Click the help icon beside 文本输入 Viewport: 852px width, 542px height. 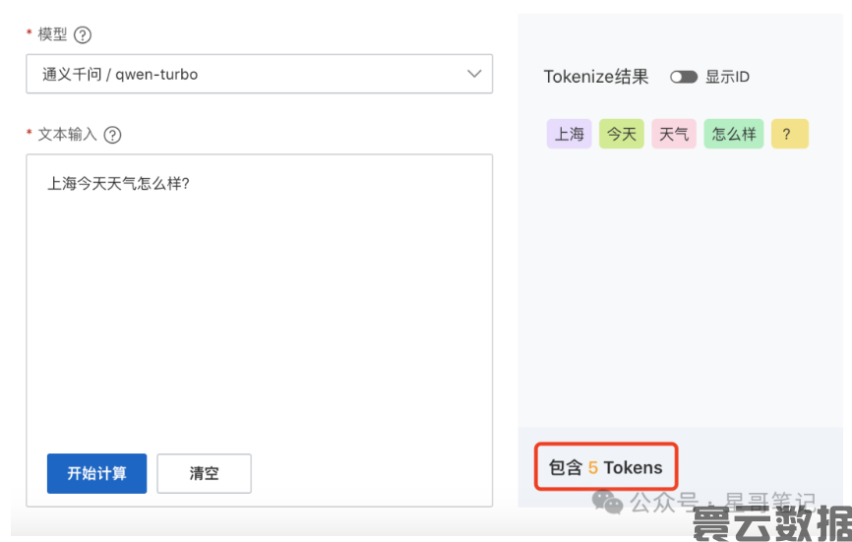click(112, 135)
